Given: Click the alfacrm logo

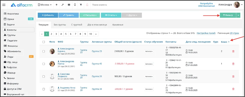Looking at the screenshot, I should 22,5.
